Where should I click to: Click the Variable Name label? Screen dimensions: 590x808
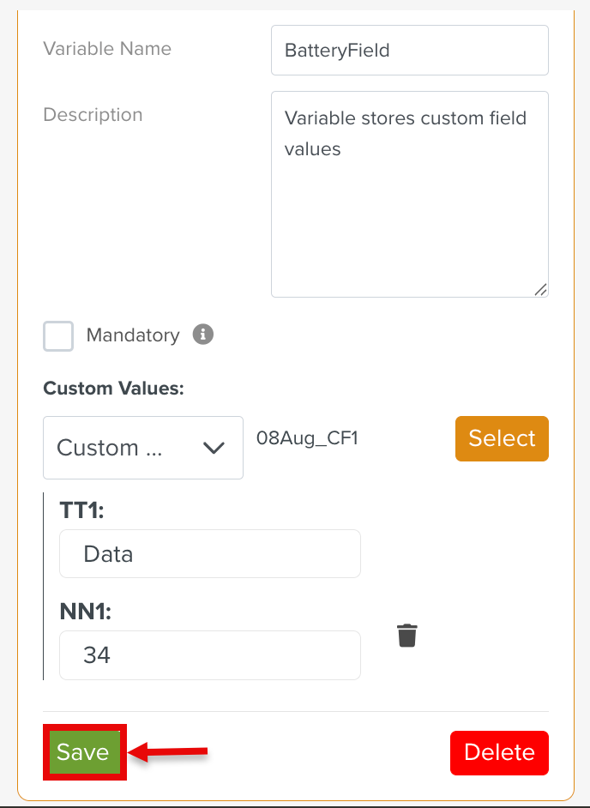(107, 49)
